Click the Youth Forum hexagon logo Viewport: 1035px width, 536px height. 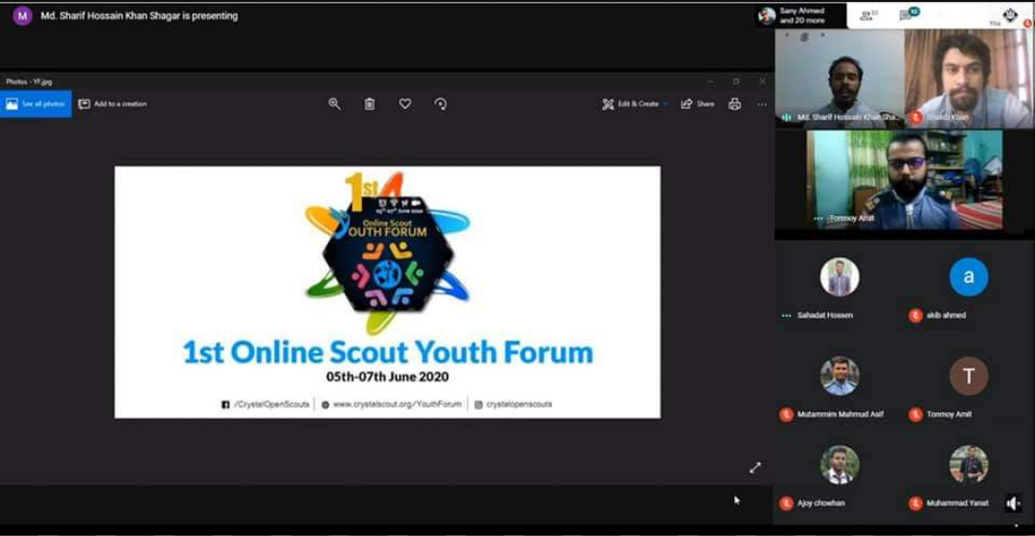point(387,254)
